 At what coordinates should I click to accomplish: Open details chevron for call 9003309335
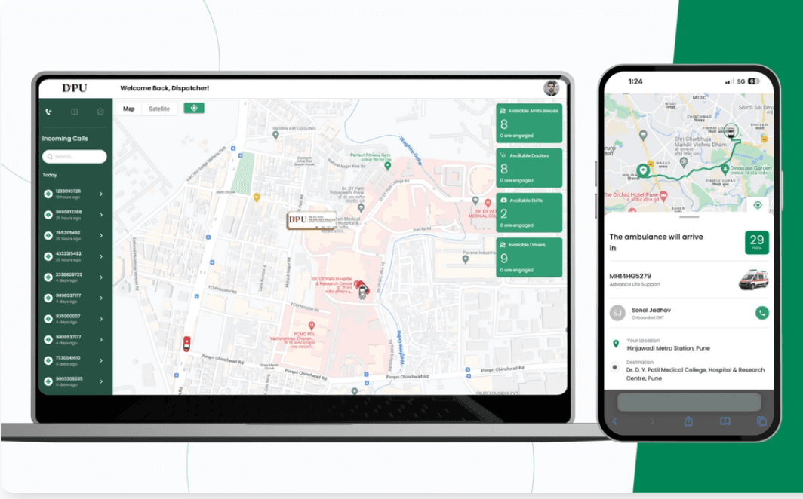pos(101,381)
